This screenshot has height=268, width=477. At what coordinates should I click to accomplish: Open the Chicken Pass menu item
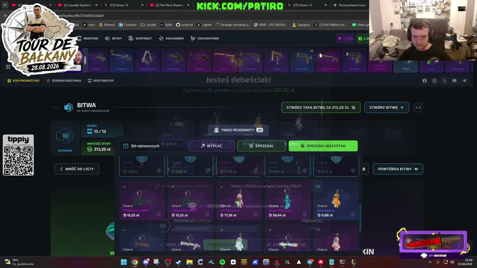click(205, 38)
